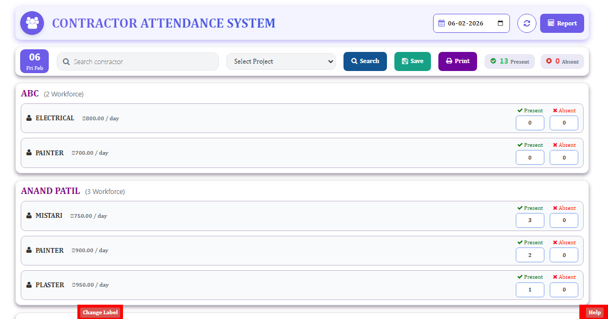Click the 950.00 / day rate text
The image size is (608, 319).
click(90, 285)
